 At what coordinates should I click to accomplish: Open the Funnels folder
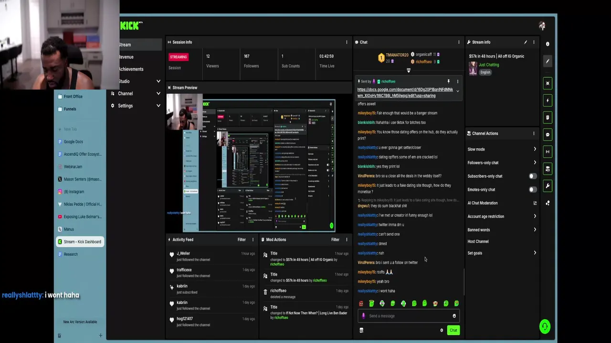(x=80, y=109)
